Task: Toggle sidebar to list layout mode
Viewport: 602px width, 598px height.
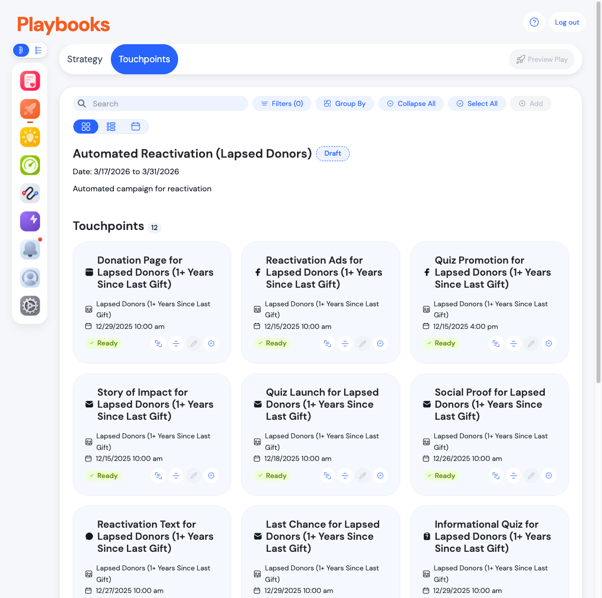Action: [x=38, y=50]
